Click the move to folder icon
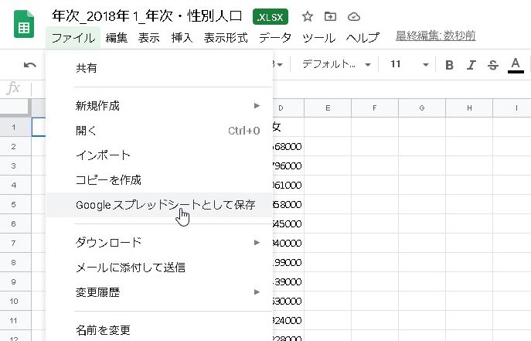 tap(330, 16)
